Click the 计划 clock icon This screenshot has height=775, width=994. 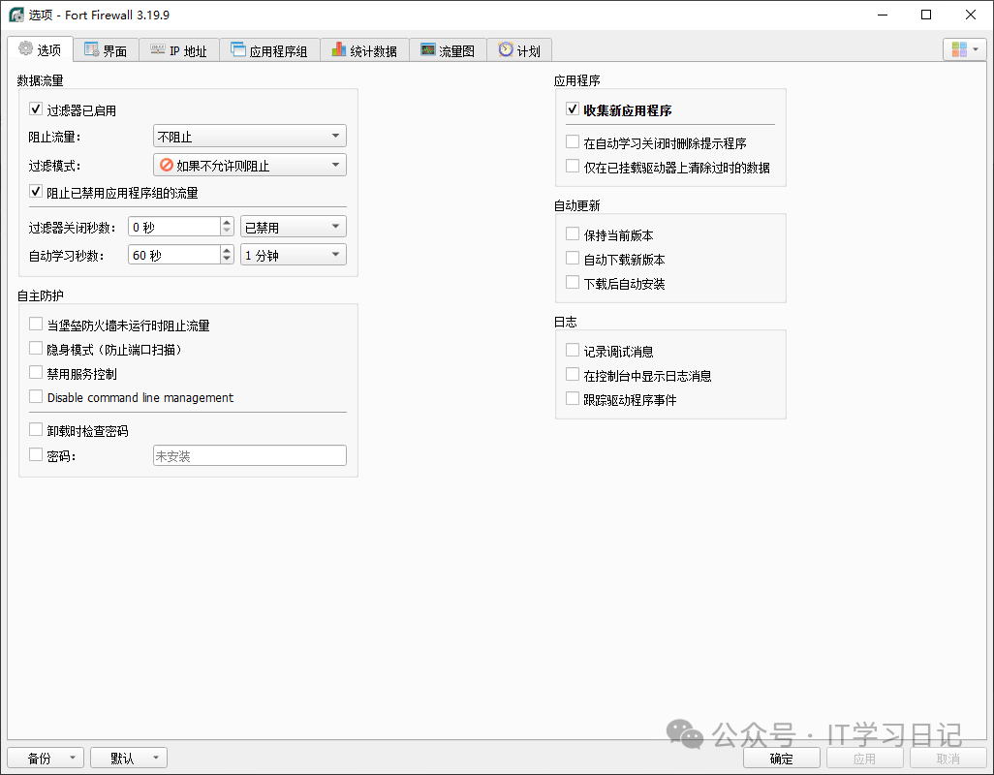click(x=506, y=50)
